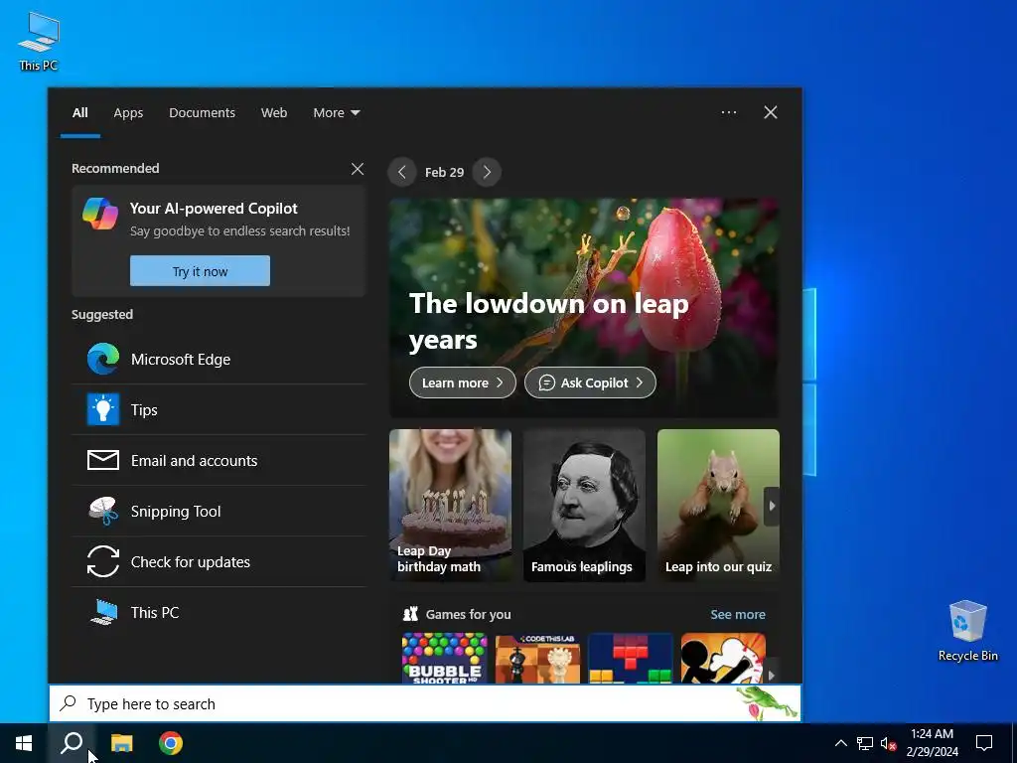Open the notification center icon
This screenshot has width=1017, height=763.
pos(984,743)
